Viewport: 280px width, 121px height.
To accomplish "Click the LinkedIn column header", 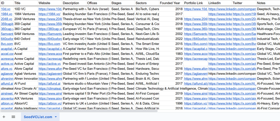I will coord(215,3).
